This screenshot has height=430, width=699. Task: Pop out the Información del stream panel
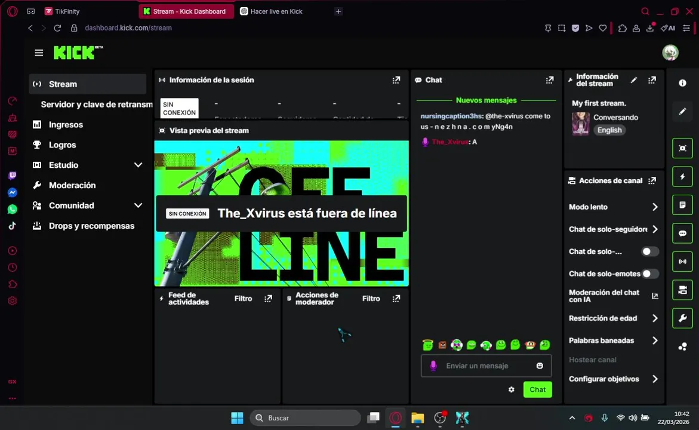(652, 80)
